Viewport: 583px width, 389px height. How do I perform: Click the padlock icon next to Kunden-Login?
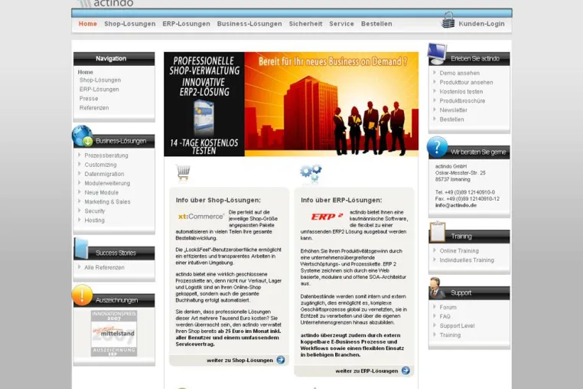pyautogui.click(x=448, y=20)
